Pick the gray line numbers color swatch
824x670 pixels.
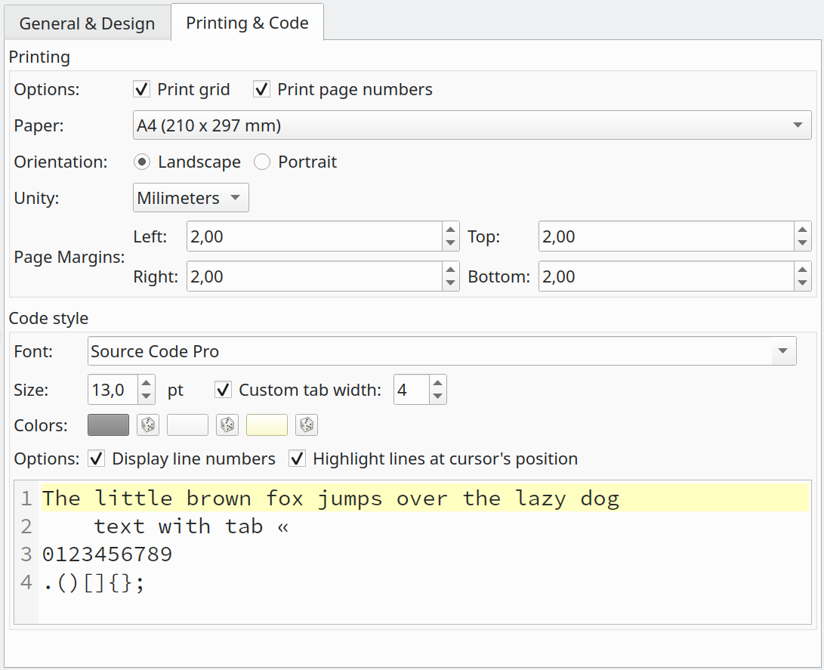coord(108,425)
